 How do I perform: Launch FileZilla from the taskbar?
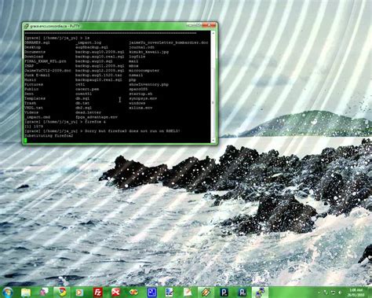tap(97, 292)
